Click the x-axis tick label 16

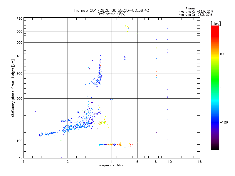point(200,162)
